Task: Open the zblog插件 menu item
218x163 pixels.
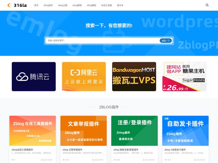Action: click(x=48, y=5)
